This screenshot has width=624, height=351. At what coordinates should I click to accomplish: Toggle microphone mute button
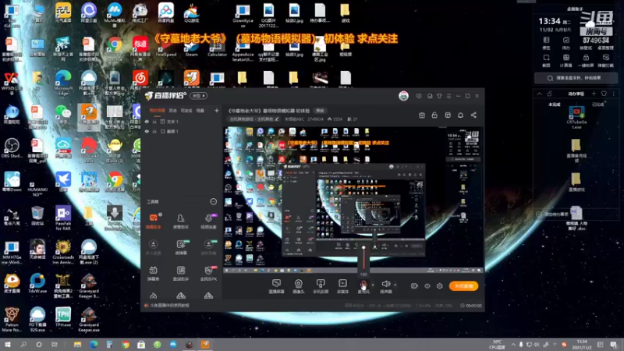pos(363,285)
